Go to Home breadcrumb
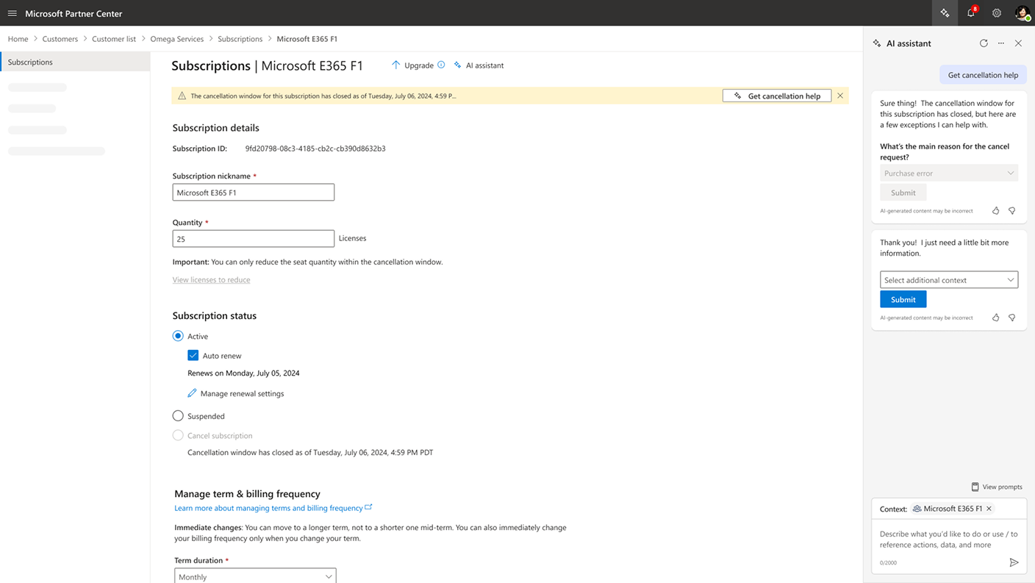This screenshot has width=1035, height=583. (18, 39)
